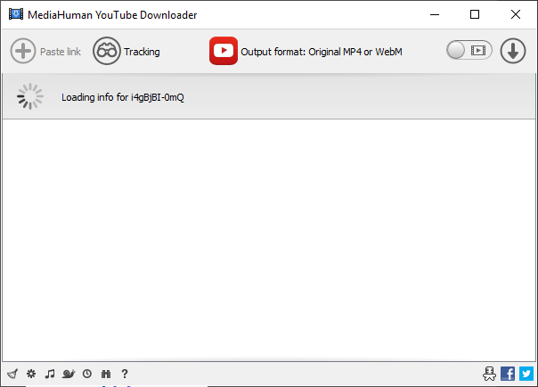Open help with the question mark icon

coord(125,374)
